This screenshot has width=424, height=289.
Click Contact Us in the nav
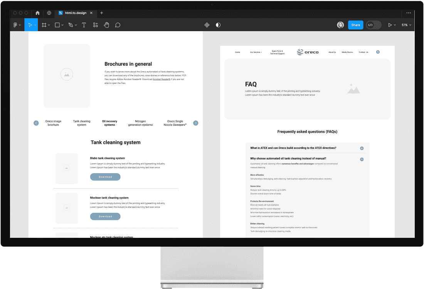point(363,52)
